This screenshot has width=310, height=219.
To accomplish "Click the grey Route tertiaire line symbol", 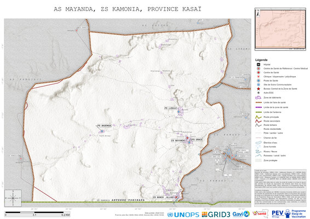I will [258, 125].
